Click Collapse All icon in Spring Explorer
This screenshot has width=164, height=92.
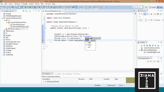[148, 61]
